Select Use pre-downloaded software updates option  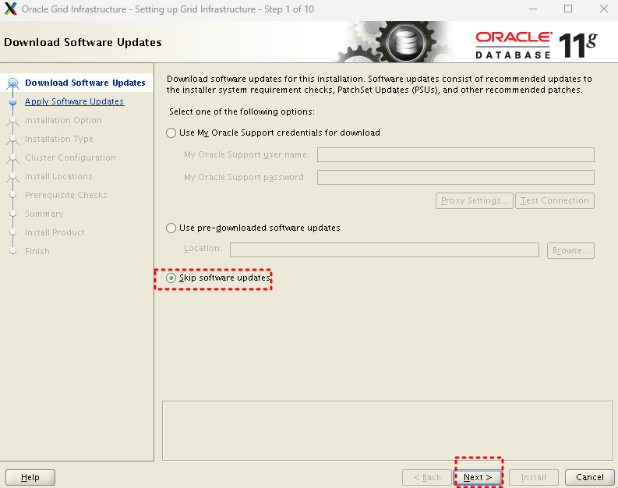171,228
